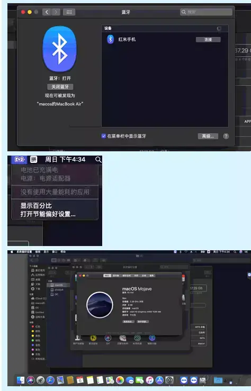Open the 帮助 menu
The width and height of the screenshot is (251, 391).
pos(63,252)
